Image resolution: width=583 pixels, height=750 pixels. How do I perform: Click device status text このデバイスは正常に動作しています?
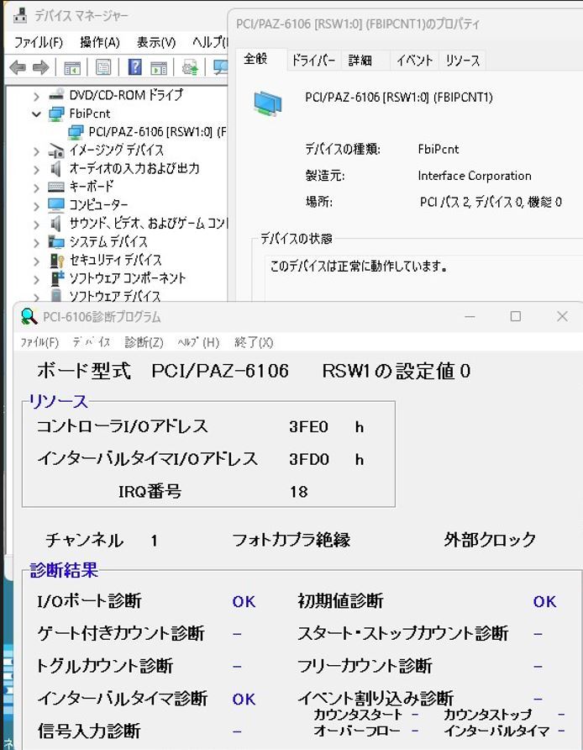[359, 266]
